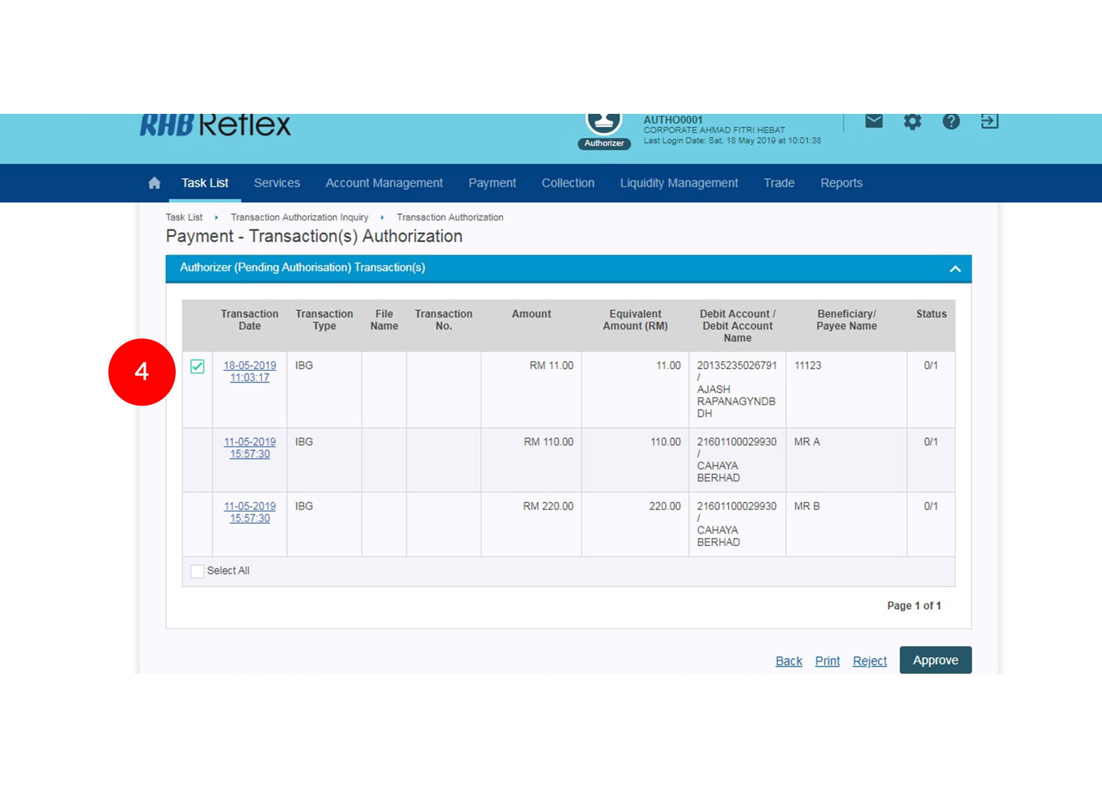Open the Payment menu
The height and width of the screenshot is (808, 1102).
click(x=492, y=183)
